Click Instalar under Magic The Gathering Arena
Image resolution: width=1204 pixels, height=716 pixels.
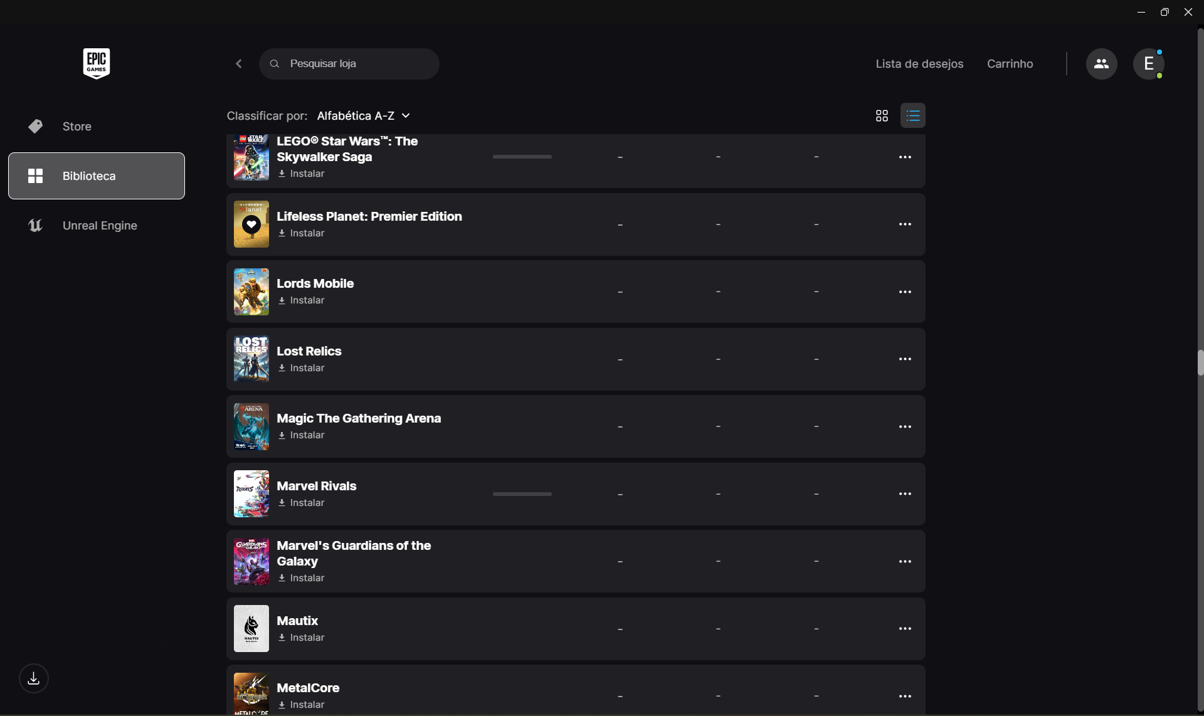point(302,435)
